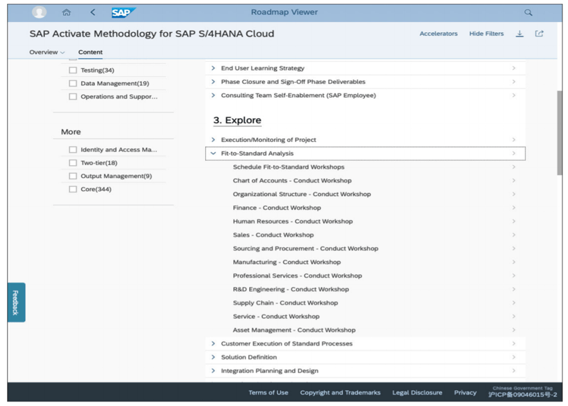The image size is (568, 406).
Task: Switch to the Content tab
Action: (x=90, y=52)
